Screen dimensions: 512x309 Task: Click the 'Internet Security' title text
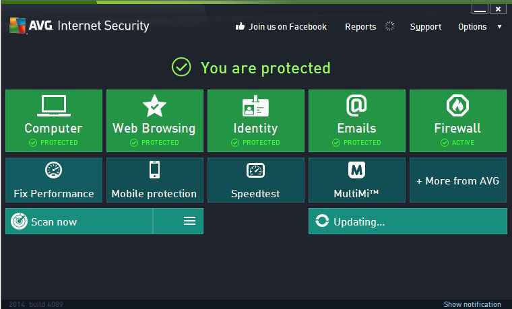(103, 26)
